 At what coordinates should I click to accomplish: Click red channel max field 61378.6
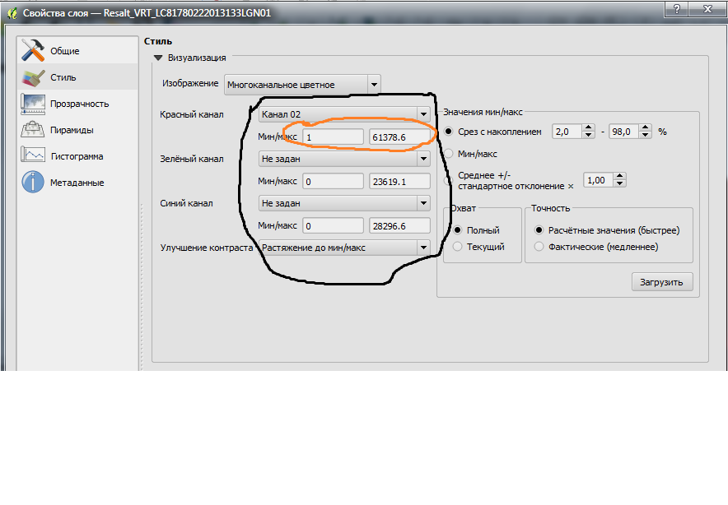point(399,137)
